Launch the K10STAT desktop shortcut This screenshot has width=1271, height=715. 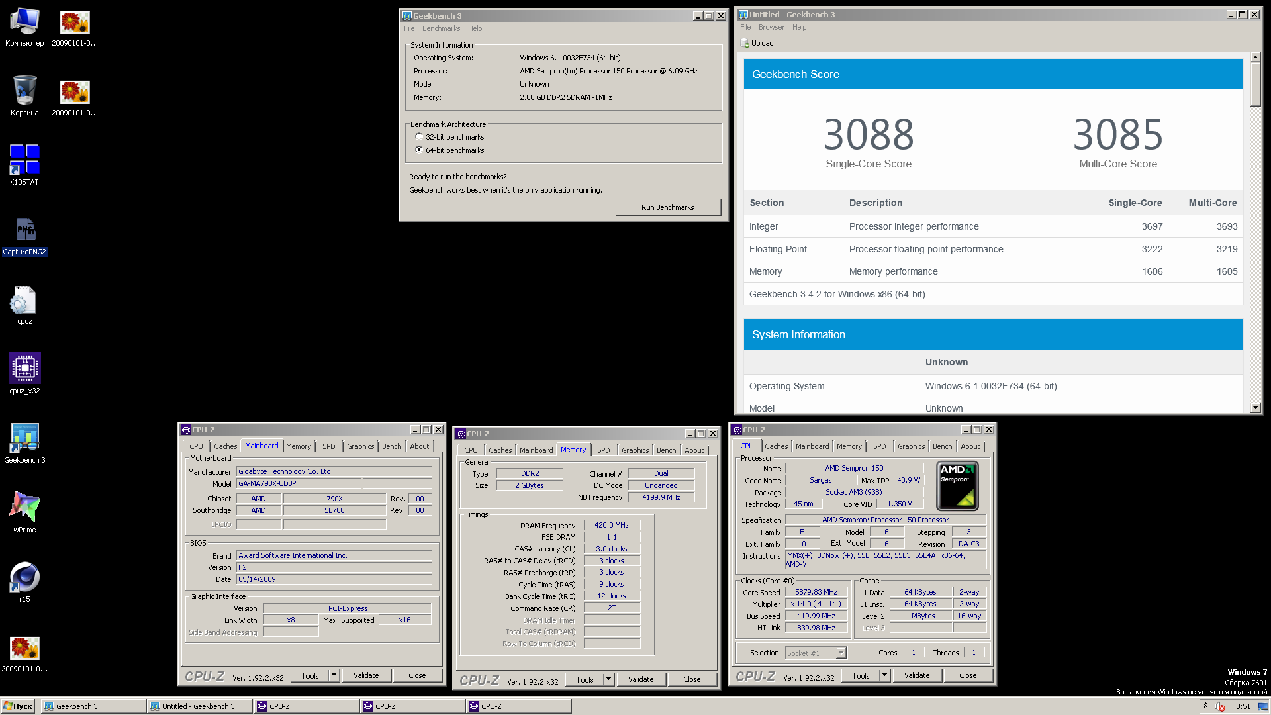click(24, 166)
